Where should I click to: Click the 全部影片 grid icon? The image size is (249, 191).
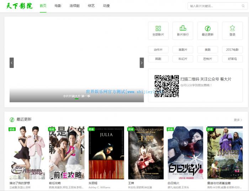click(158, 28)
